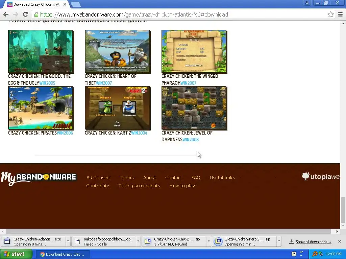Click the utopiaweb logo in the footer
This screenshot has height=259, width=346.
pos(321,176)
